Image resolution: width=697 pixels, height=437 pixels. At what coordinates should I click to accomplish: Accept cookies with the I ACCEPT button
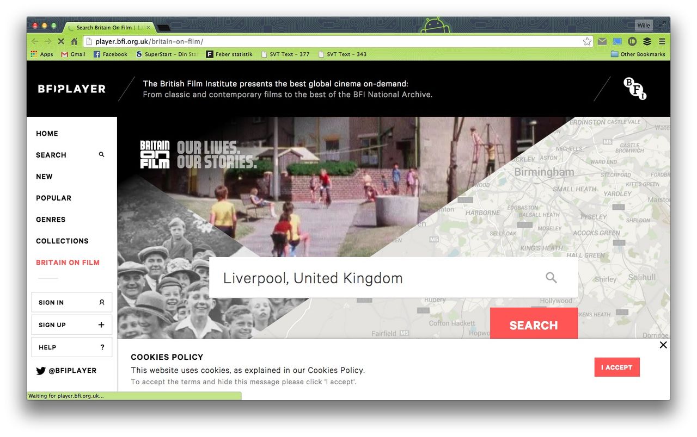pyautogui.click(x=616, y=367)
